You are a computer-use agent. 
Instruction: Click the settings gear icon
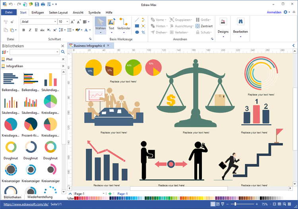tap(285, 12)
